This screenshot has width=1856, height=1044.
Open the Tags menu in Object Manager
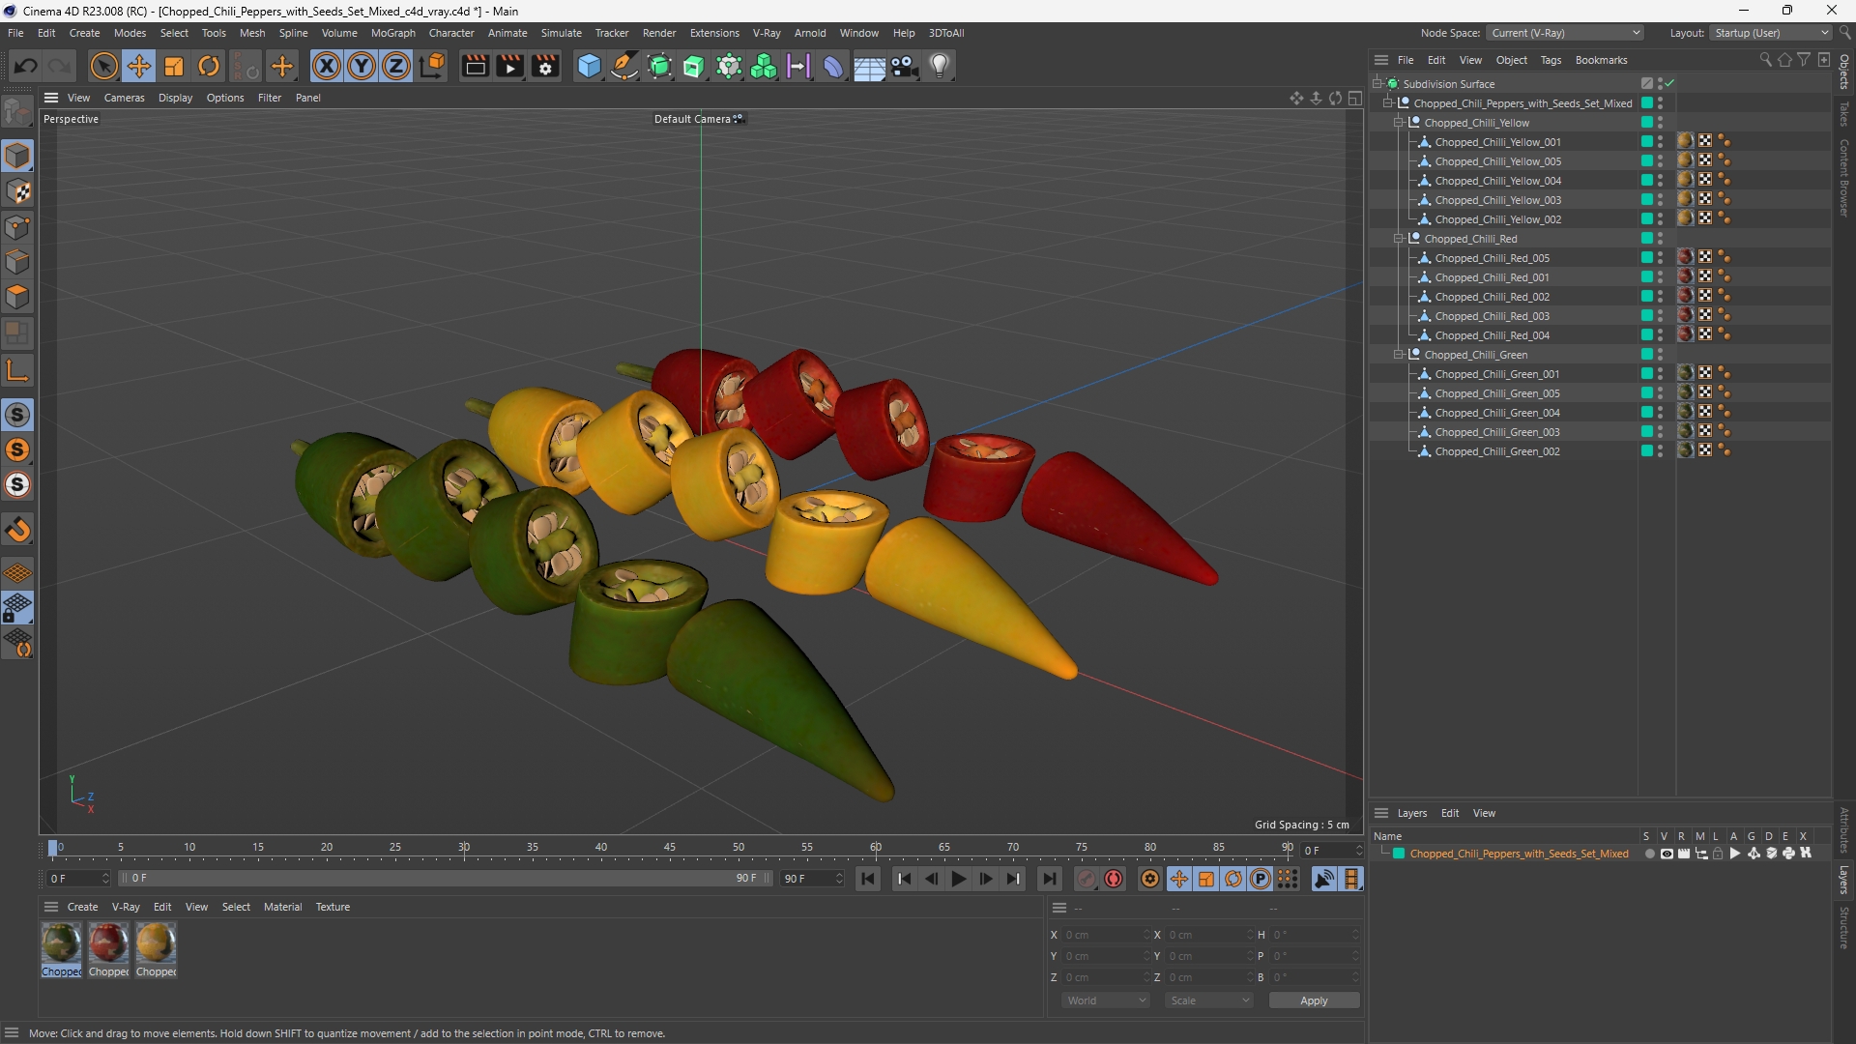(1551, 60)
